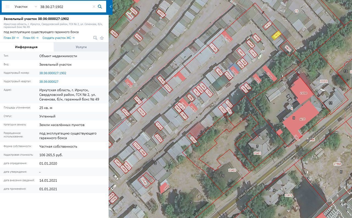The width and height of the screenshot is (352, 218).
Task: Switch to the Информация tab
Action: 26,47
